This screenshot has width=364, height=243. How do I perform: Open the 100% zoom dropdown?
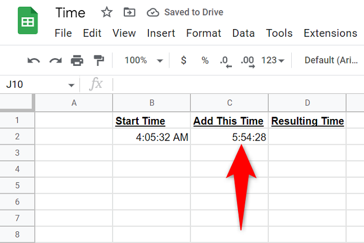pos(144,60)
